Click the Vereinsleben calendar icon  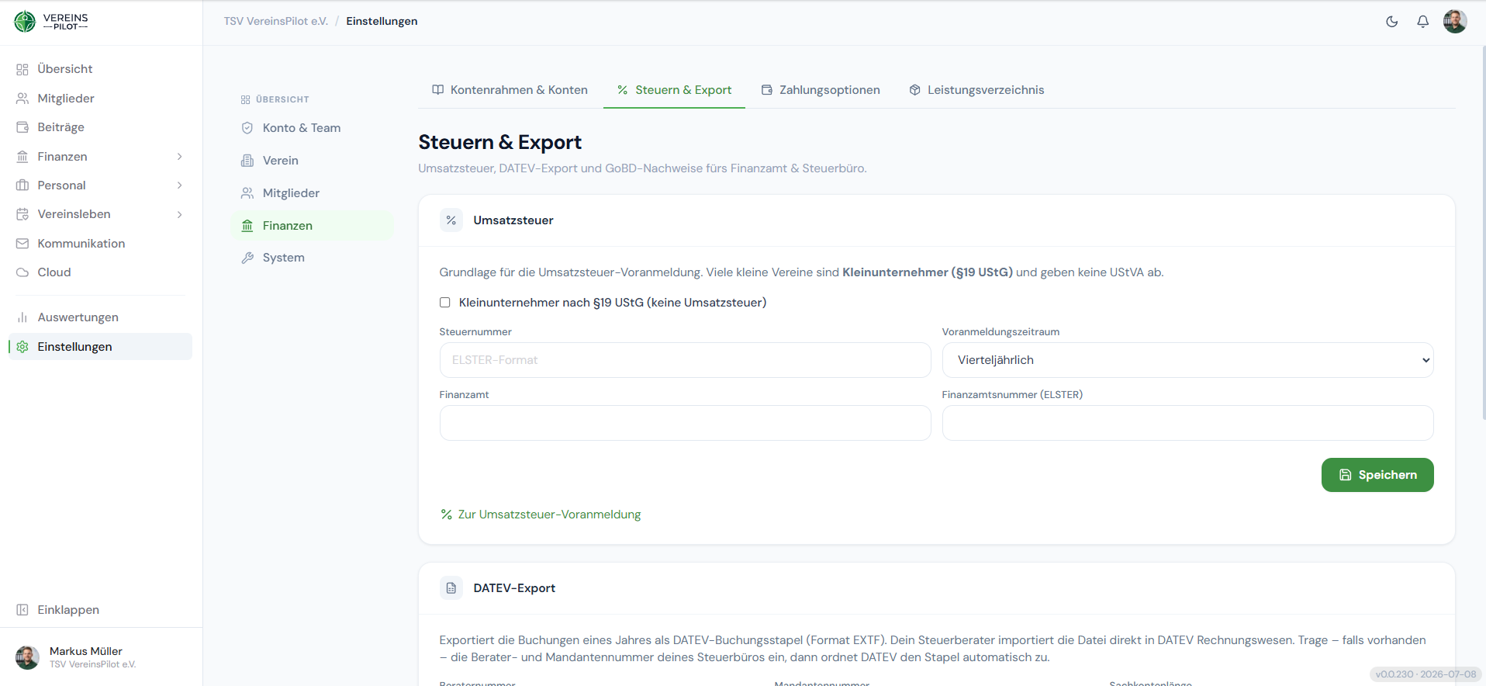pos(22,214)
